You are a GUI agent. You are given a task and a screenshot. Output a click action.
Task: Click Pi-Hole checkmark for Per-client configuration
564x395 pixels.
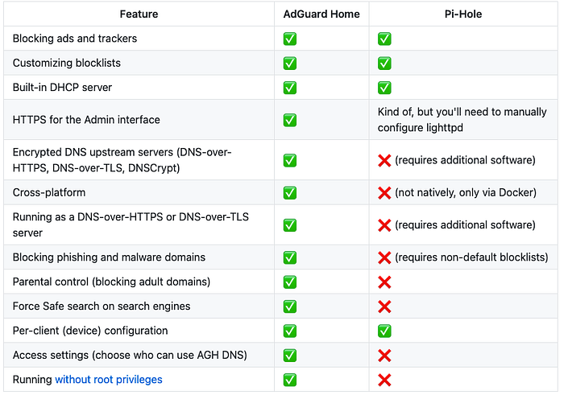click(384, 331)
